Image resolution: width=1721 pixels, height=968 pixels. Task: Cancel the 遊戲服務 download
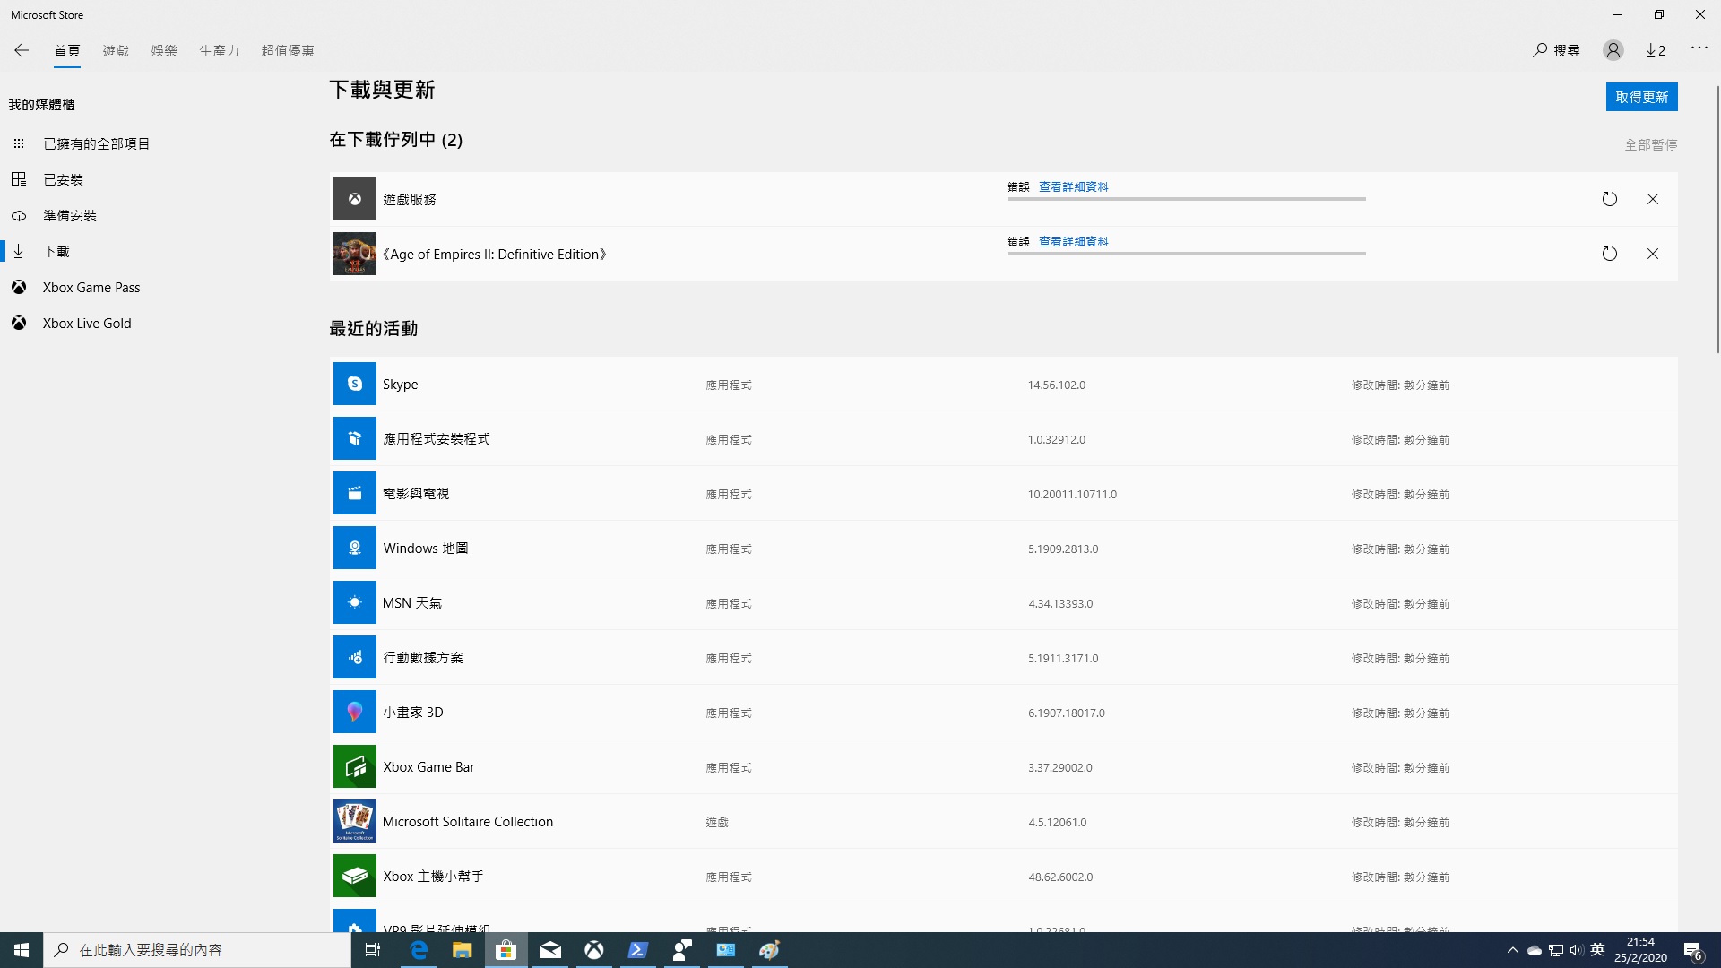coord(1653,199)
